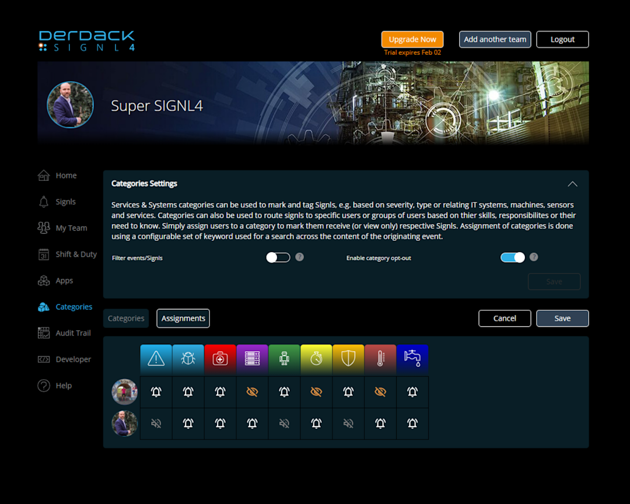Click the dimmed Save button in settings panel
Screen dimensions: 630x504
(554, 281)
